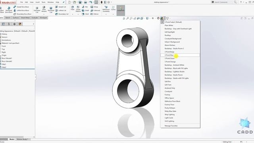Click the Revolved Boss/Base tool
254x143 pixels.
[9, 10]
